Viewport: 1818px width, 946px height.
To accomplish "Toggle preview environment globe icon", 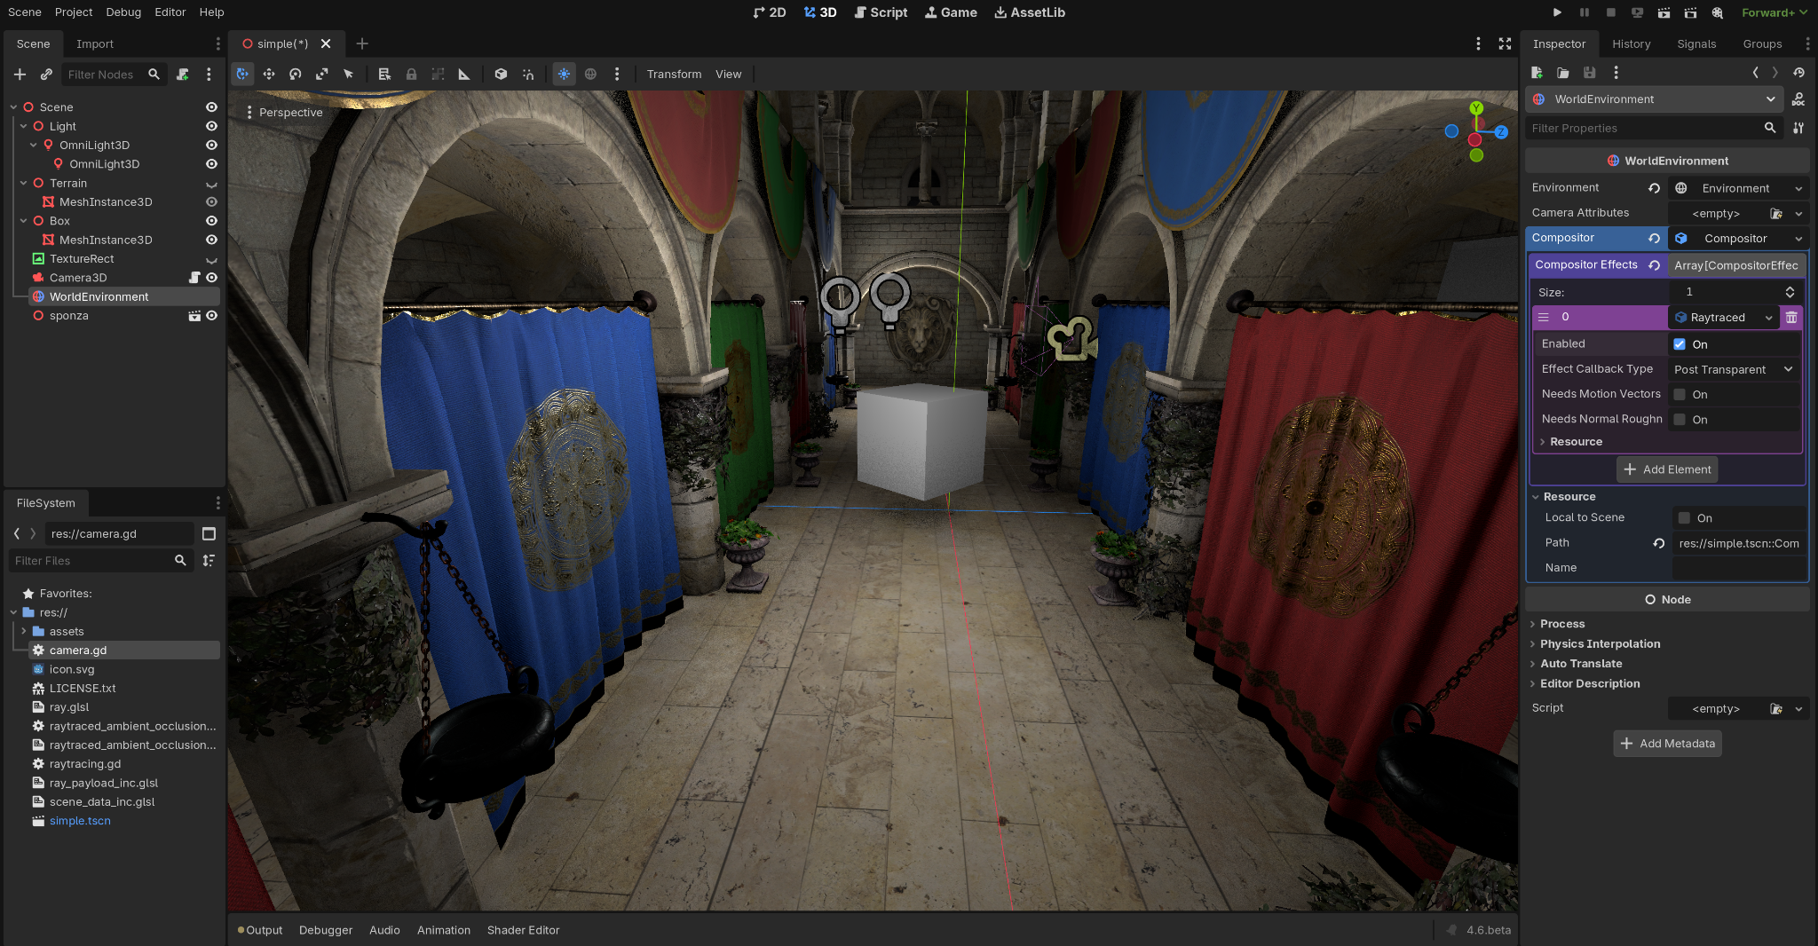I will (x=590, y=75).
